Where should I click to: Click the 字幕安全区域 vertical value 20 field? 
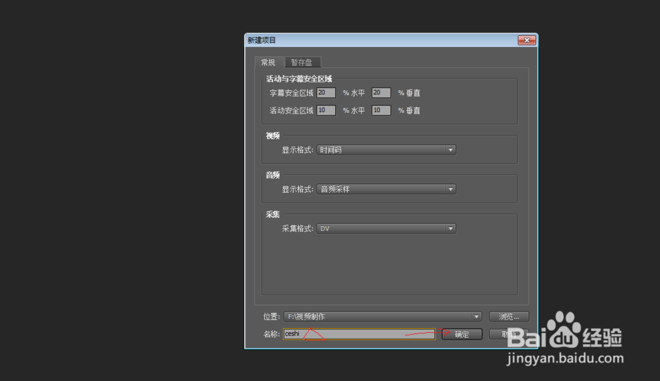[x=381, y=92]
